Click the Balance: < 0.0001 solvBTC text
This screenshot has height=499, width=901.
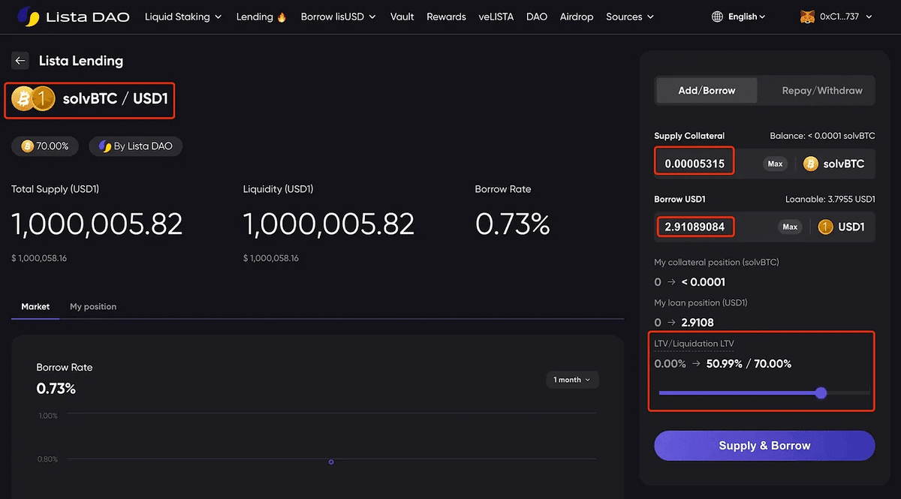pos(822,136)
